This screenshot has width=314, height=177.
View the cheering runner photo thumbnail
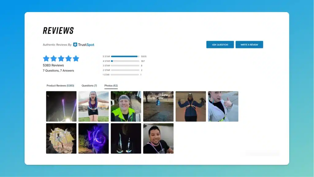pyautogui.click(x=93, y=106)
